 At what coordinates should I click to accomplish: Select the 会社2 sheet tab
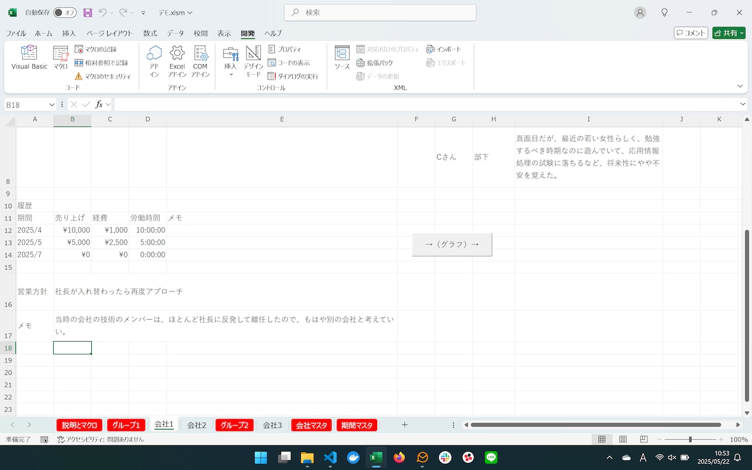click(197, 425)
